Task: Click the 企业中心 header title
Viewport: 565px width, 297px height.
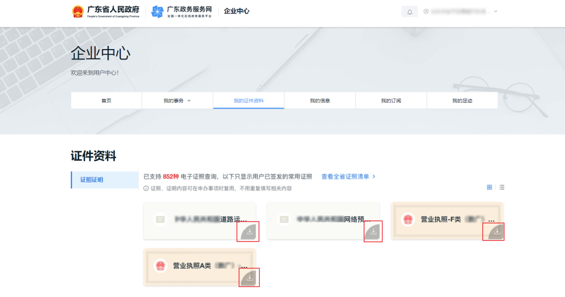Action: coord(236,11)
